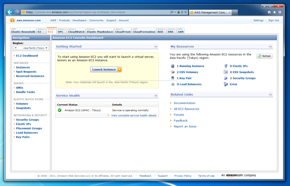Open the browser Home icon
The width and height of the screenshot is (290, 186).
tap(269, 12)
